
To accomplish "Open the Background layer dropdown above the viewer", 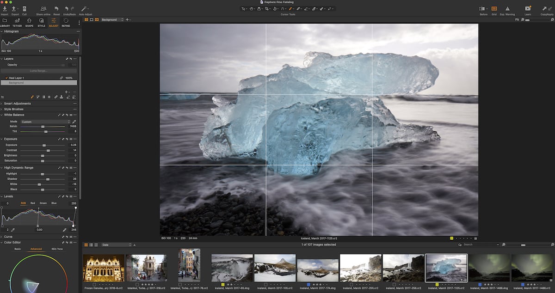I will pyautogui.click(x=110, y=20).
